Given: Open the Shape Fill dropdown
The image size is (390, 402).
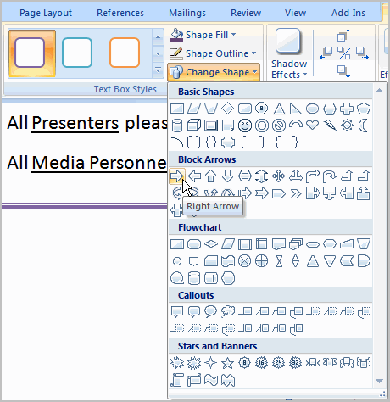Looking at the screenshot, I should coord(203,35).
